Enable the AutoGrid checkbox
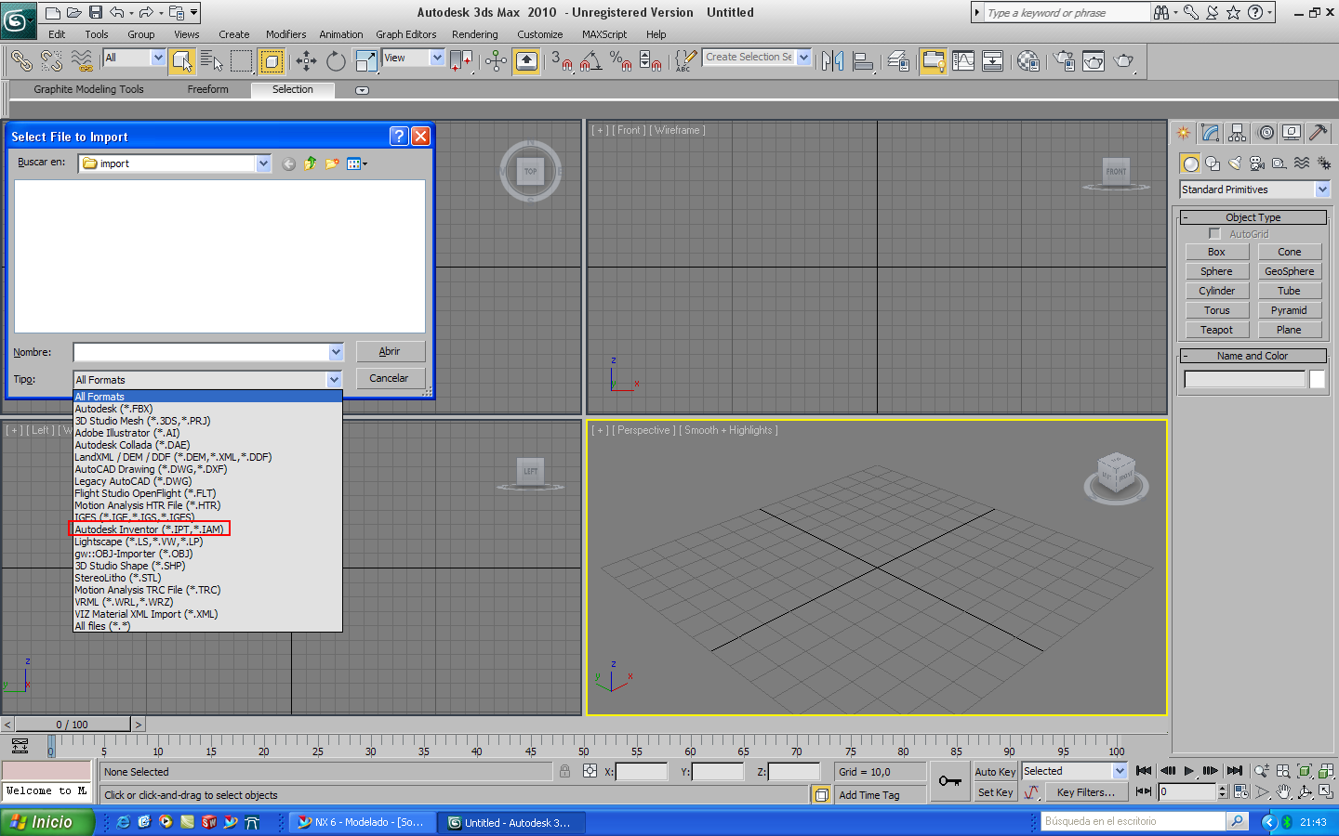The image size is (1339, 836). tap(1214, 234)
